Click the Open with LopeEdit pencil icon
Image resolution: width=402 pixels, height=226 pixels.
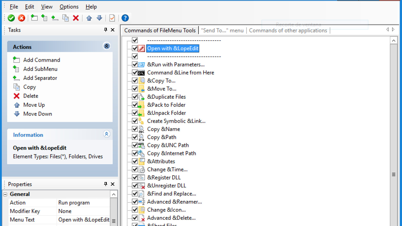click(142, 48)
